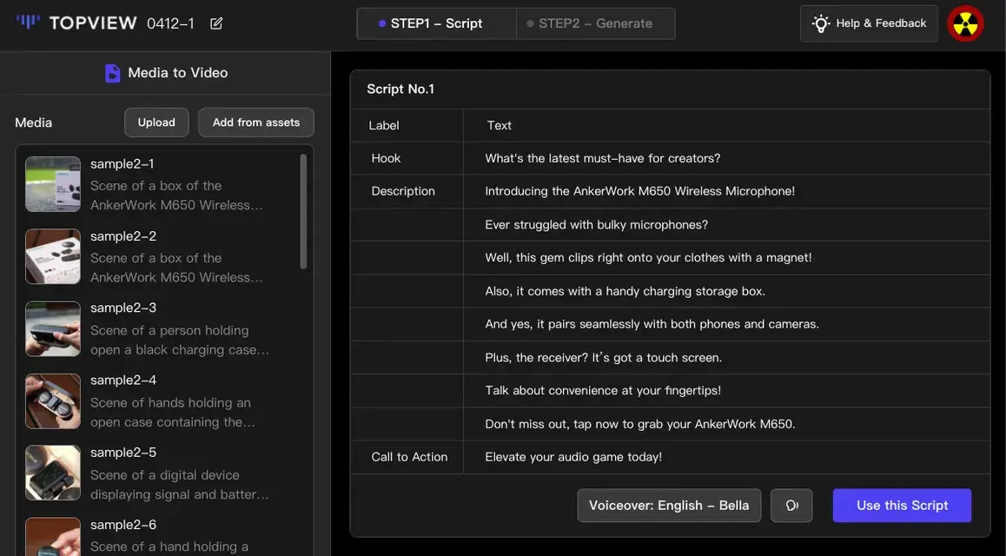
Task: Click the project title 0412-1
Action: [170, 23]
